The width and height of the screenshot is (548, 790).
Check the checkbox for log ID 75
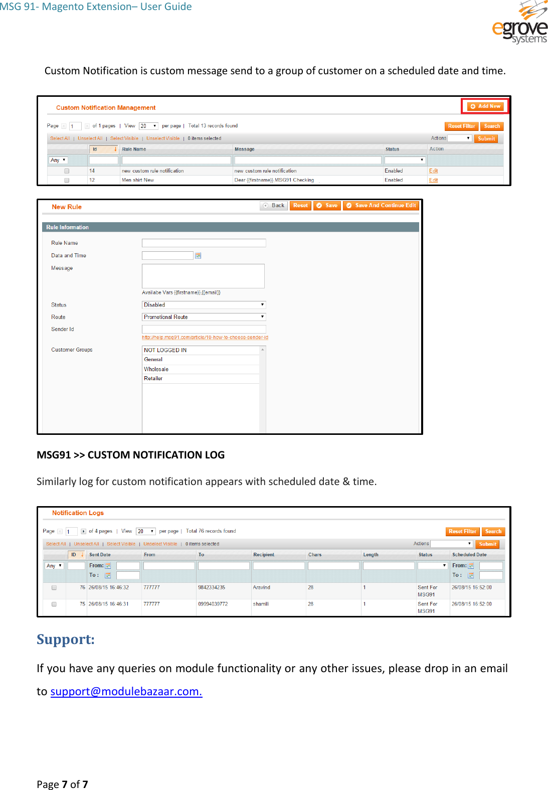54,604
